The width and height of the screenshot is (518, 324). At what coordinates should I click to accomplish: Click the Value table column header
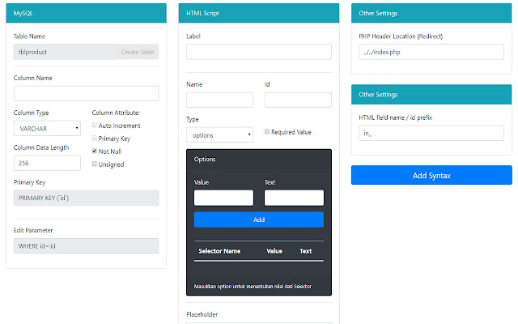click(274, 251)
